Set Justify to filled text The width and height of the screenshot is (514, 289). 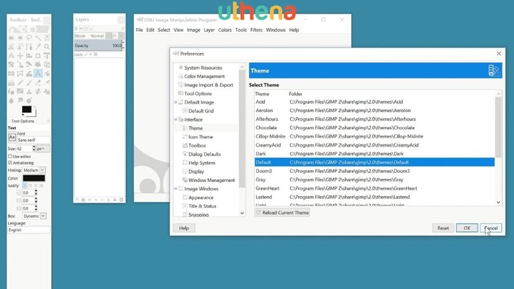point(41,185)
